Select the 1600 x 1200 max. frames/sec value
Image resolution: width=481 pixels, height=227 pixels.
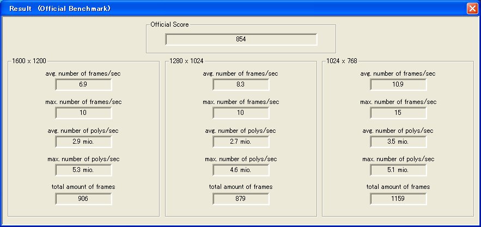83,113
